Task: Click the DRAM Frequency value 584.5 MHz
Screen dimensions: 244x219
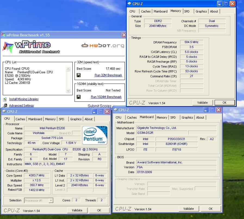Action: 192,42
